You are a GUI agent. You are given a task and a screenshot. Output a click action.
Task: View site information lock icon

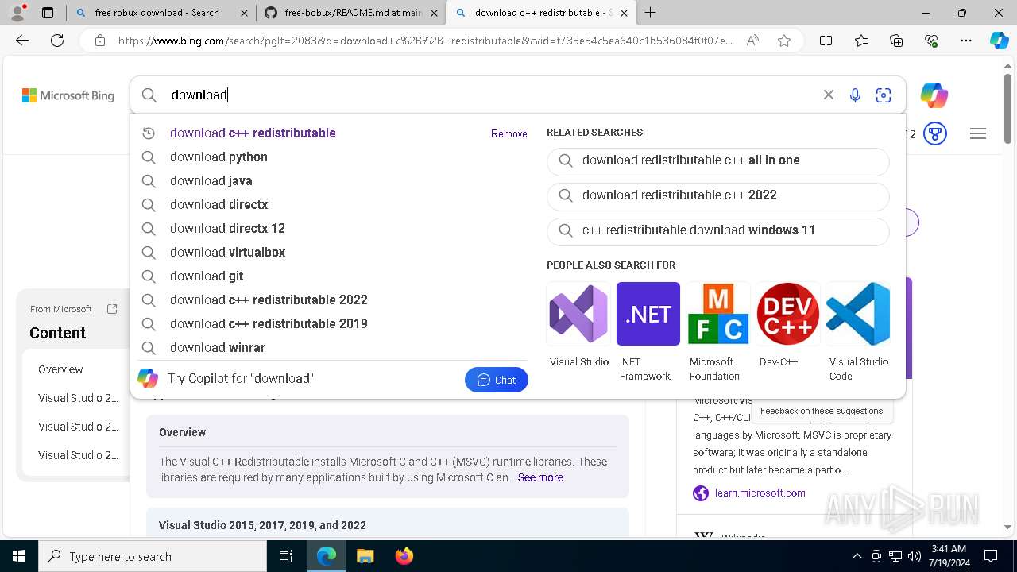pos(99,41)
